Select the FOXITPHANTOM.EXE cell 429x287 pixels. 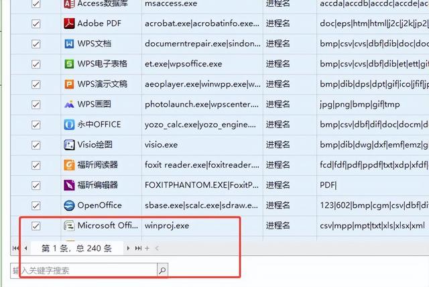pos(202,185)
